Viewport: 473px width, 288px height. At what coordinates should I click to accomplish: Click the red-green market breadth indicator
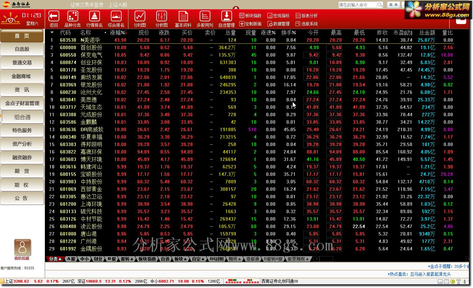coord(242,281)
